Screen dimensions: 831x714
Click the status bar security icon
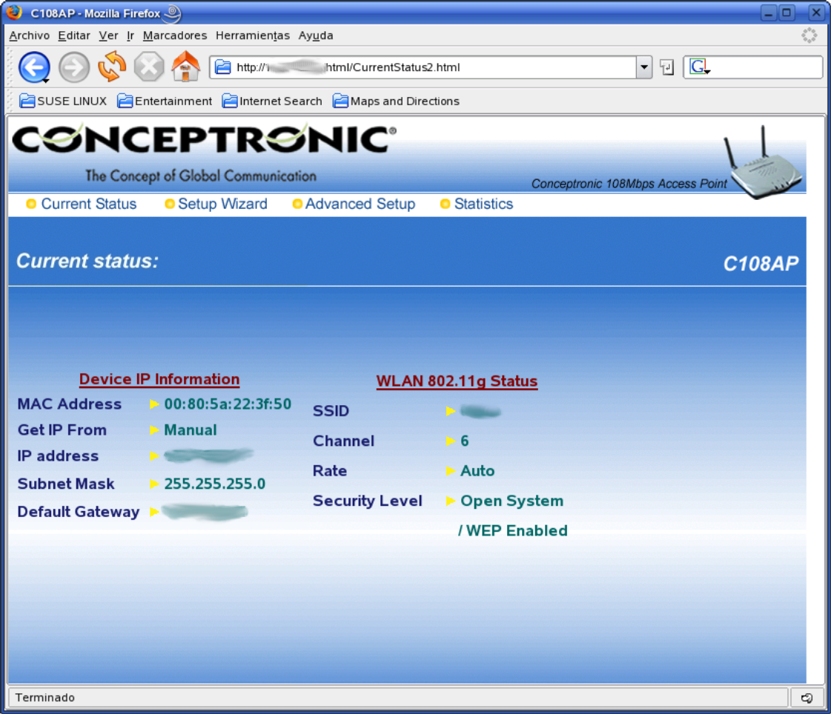point(807,698)
